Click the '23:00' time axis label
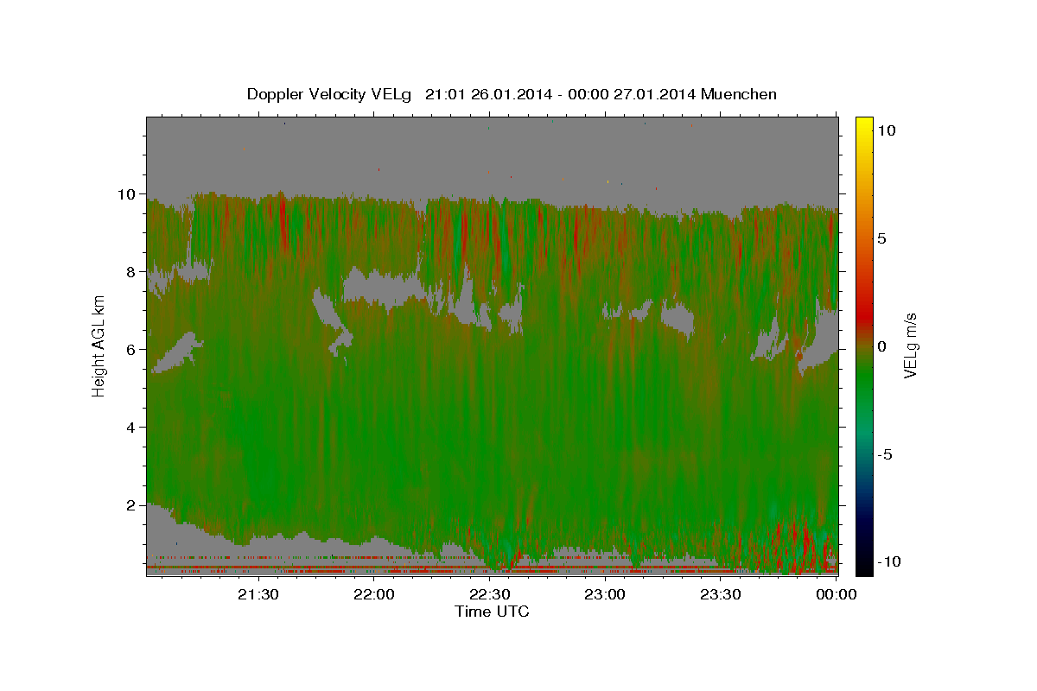This screenshot has width=1037, height=691. pyautogui.click(x=605, y=593)
